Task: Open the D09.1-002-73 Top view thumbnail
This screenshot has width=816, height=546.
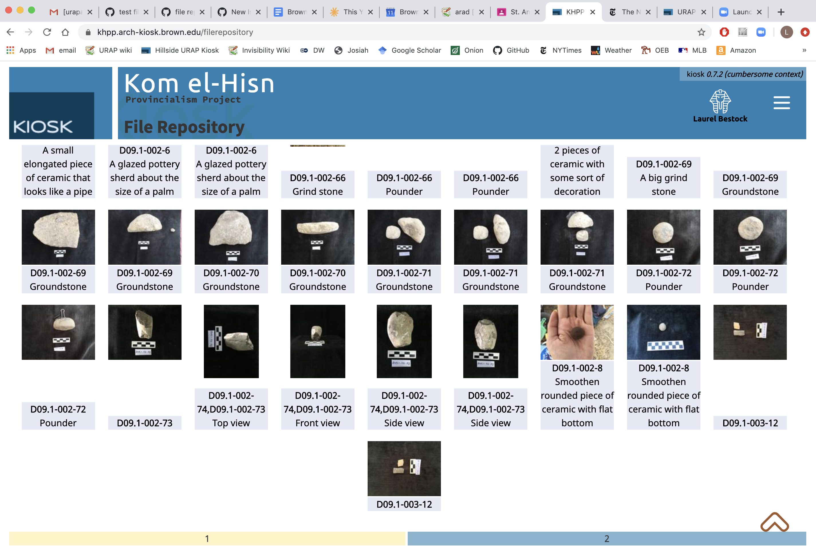Action: (231, 341)
